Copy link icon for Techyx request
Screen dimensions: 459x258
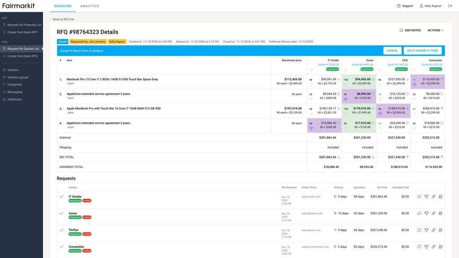(x=433, y=230)
